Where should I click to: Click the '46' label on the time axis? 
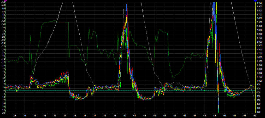pos(185,115)
